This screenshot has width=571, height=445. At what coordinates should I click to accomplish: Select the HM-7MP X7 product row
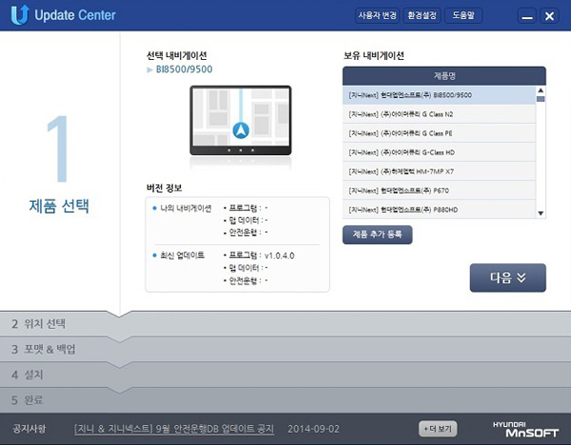coord(439,171)
